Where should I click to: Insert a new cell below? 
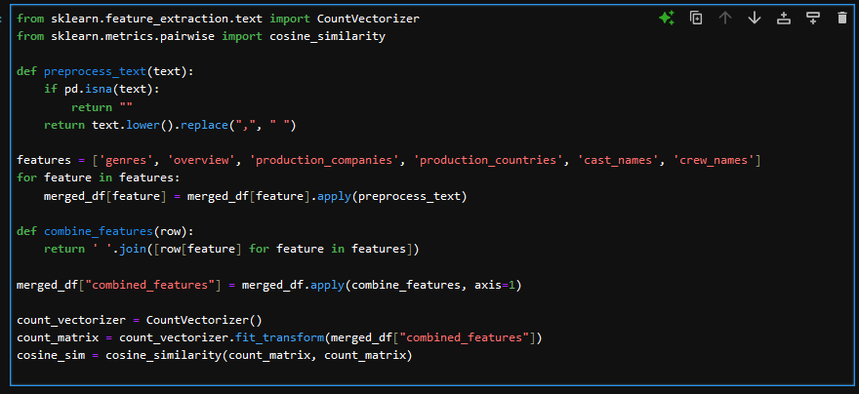812,18
